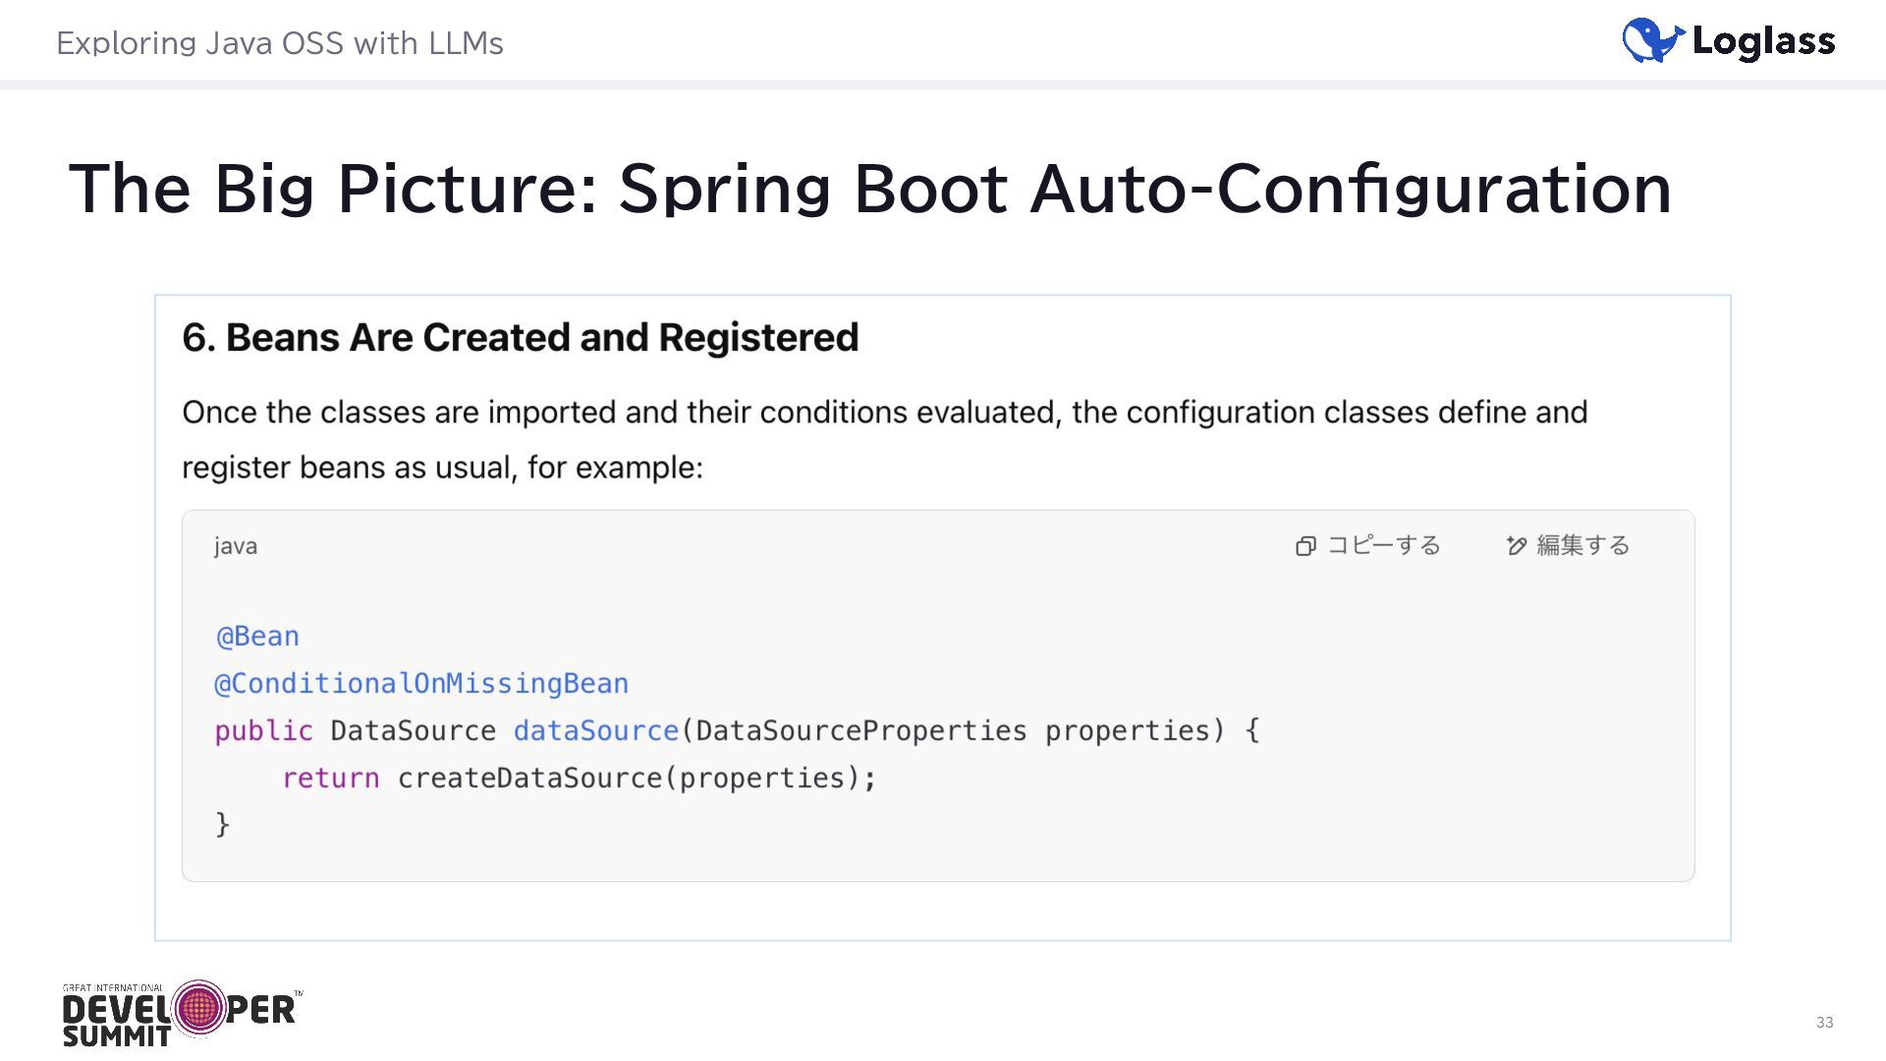Viewport: 1886px width, 1061px height.
Task: Click Exploring Java OSS with LLMs header
Action: (x=280, y=43)
